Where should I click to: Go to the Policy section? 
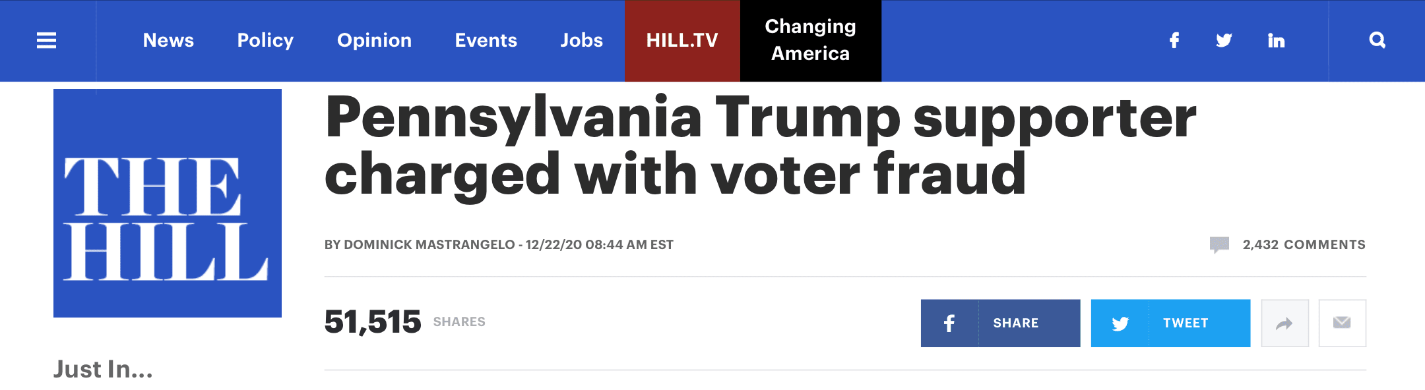(x=265, y=41)
